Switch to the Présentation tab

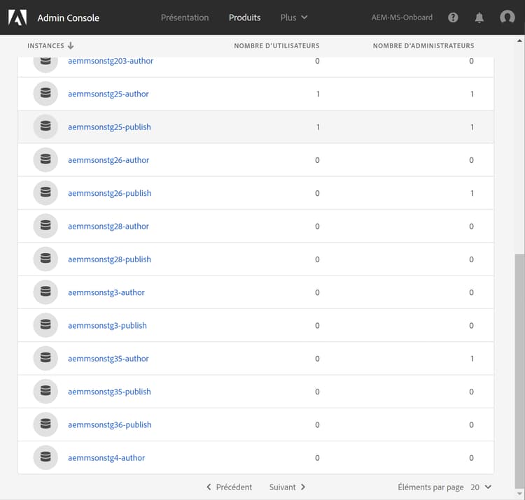pyautogui.click(x=185, y=17)
